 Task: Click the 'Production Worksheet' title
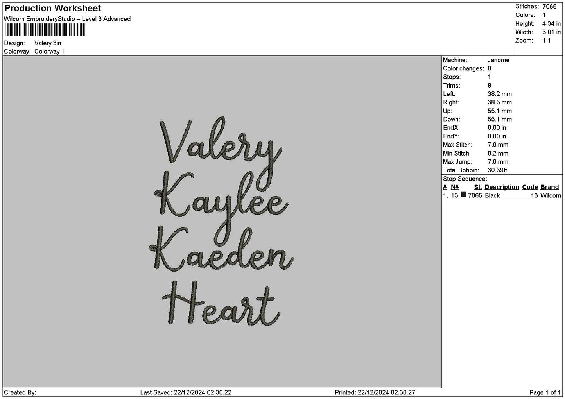[x=52, y=8]
